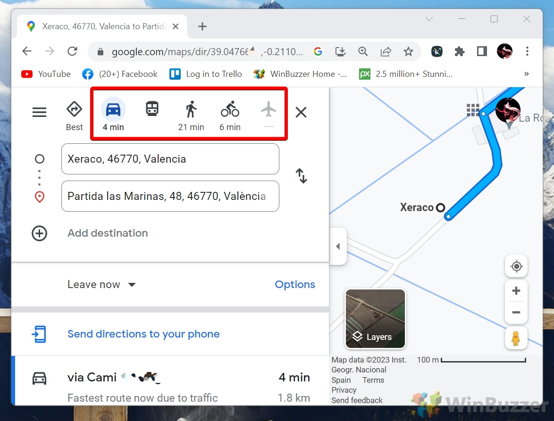Click the address bar URL
Viewport: 554px width, 421px height.
[x=208, y=51]
